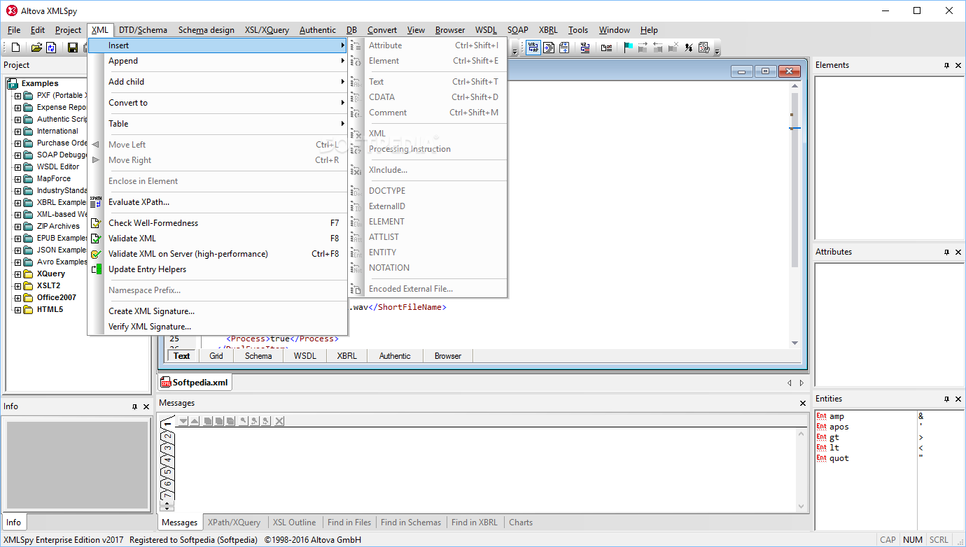The height and width of the screenshot is (547, 966).
Task: Click the Validate XML on Server icon
Action: (x=96, y=254)
